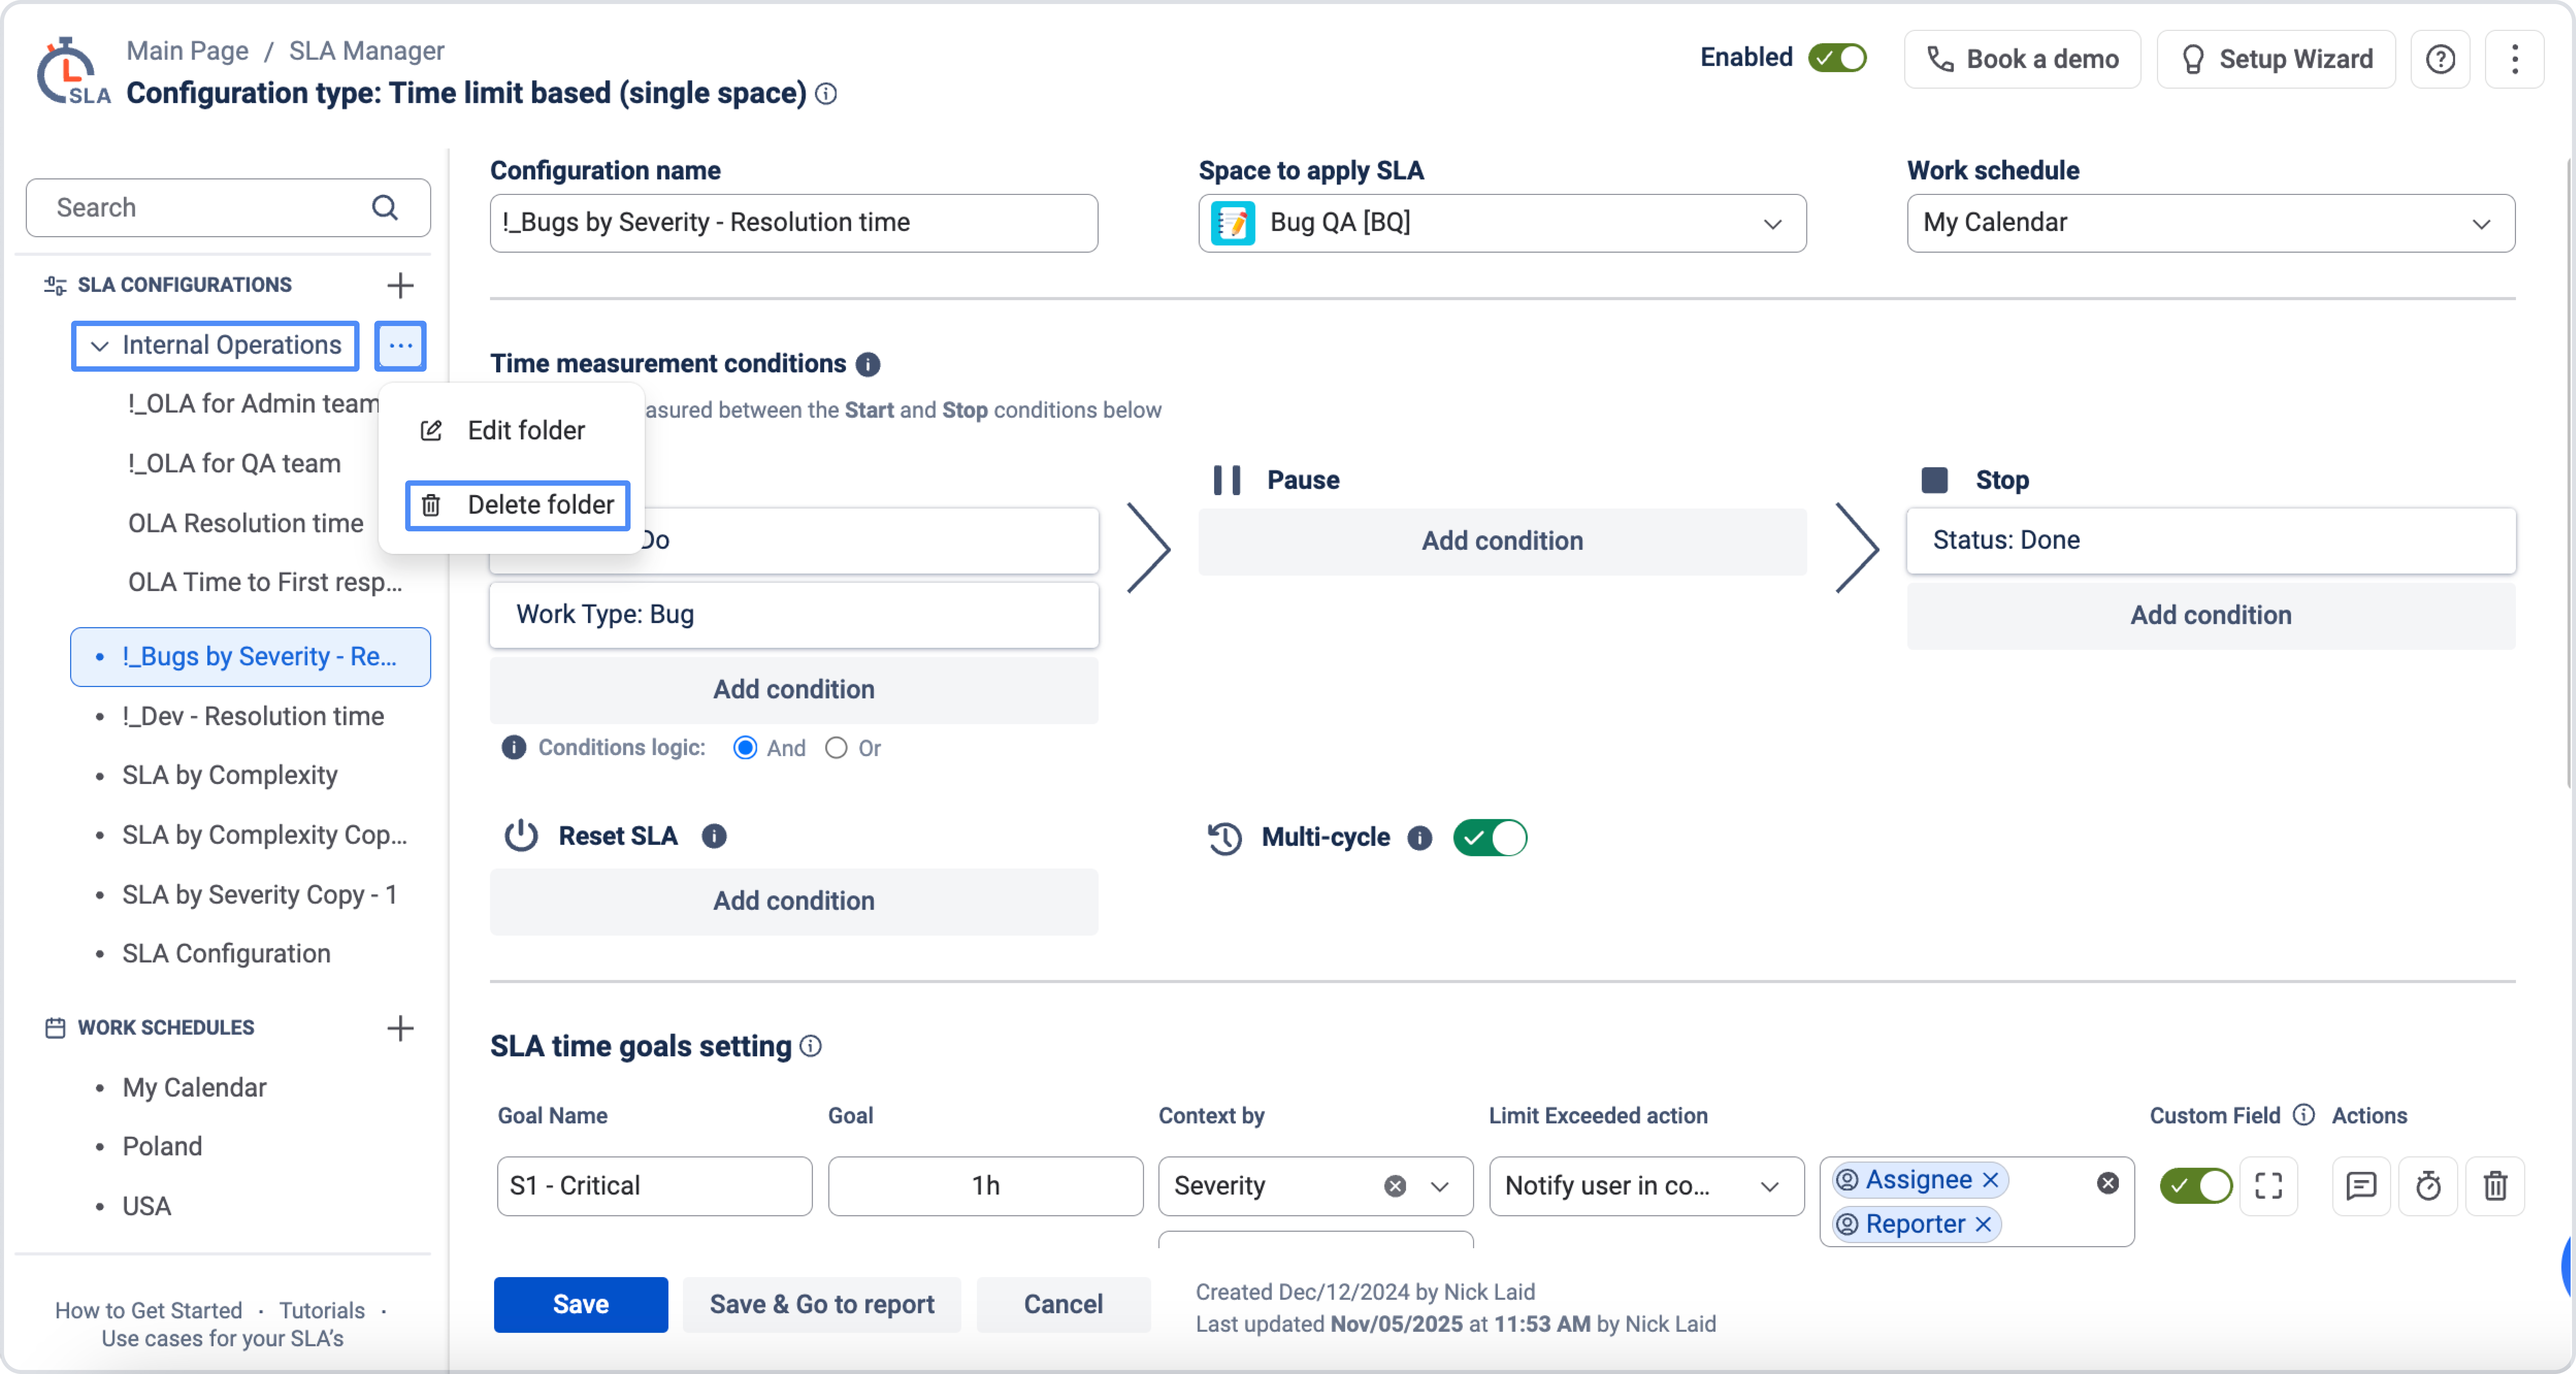The width and height of the screenshot is (2576, 1374).
Task: Toggle the Enabled switch off
Action: click(x=1838, y=58)
